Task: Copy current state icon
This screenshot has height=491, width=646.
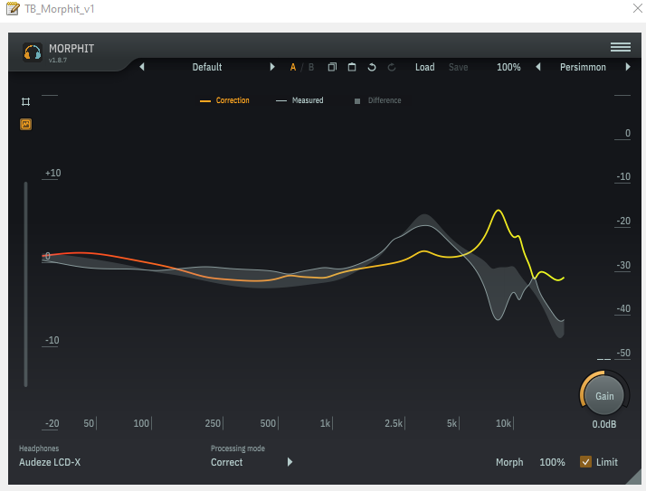Action: point(332,67)
